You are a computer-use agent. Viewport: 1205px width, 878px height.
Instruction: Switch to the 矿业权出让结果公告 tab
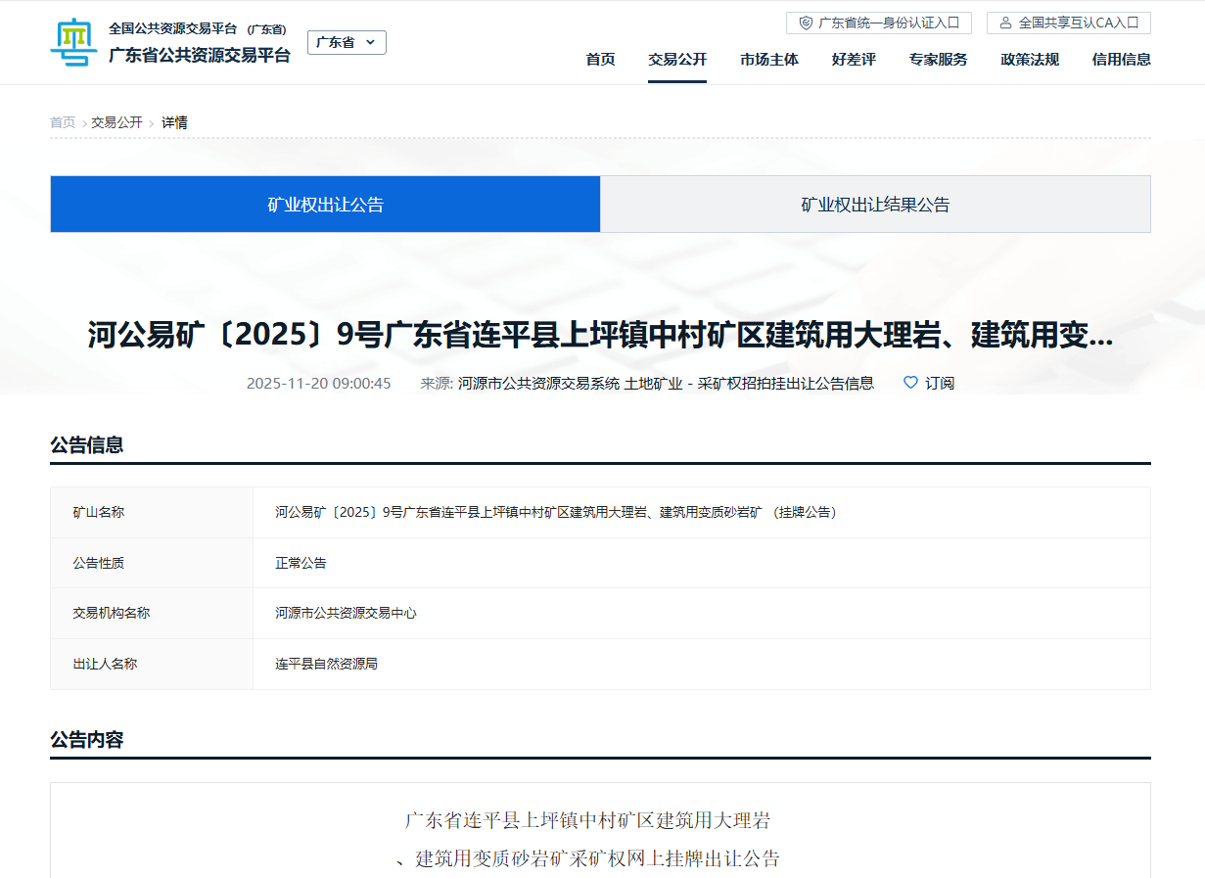pos(875,205)
